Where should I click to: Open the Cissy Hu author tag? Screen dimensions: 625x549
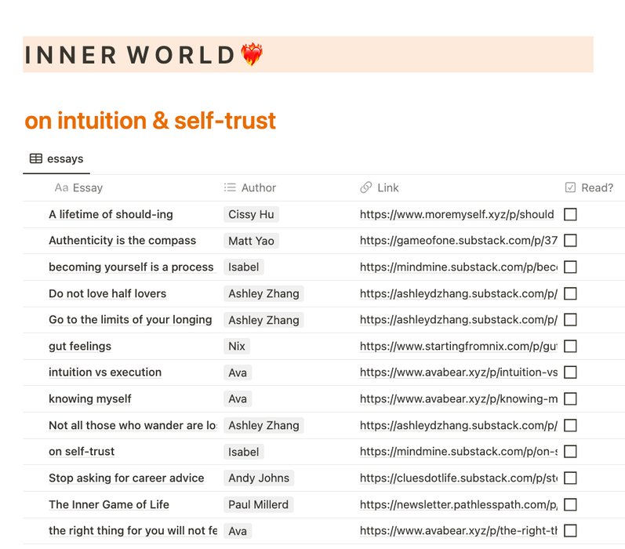tap(251, 214)
